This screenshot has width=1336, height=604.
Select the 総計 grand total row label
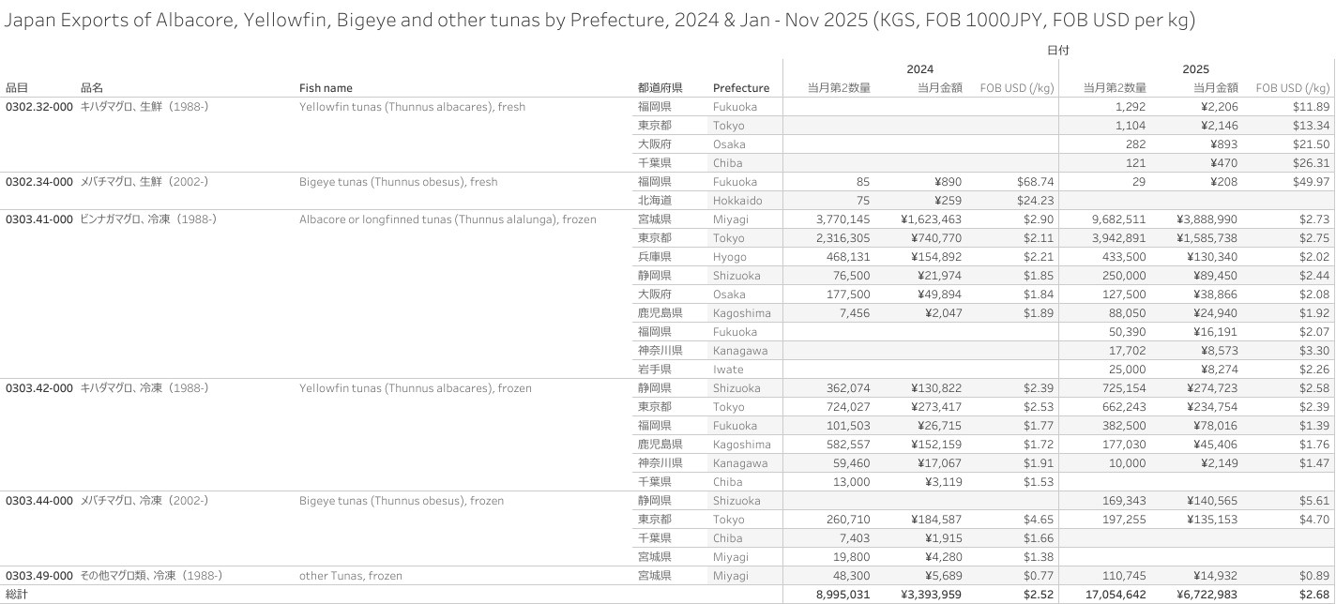[18, 595]
